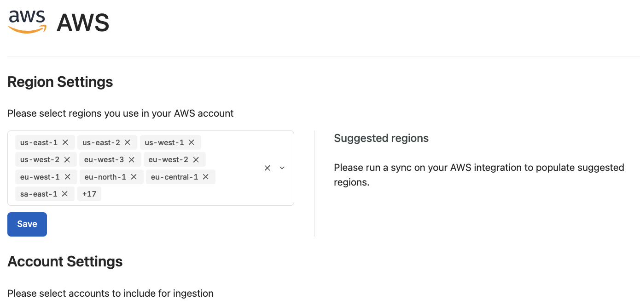Select the us-east-1 tag label
Screen dimensions: 640x305
pos(39,142)
